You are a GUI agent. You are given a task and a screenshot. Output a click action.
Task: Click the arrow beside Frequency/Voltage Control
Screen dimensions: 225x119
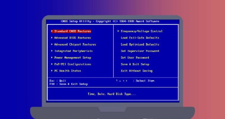pyautogui.click(x=118, y=31)
